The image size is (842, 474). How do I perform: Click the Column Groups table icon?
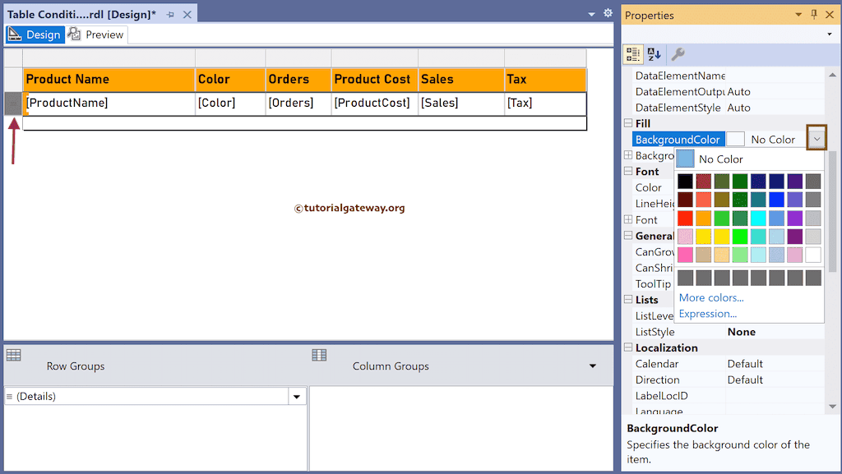(x=319, y=355)
